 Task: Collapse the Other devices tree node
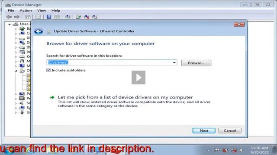point(16,71)
